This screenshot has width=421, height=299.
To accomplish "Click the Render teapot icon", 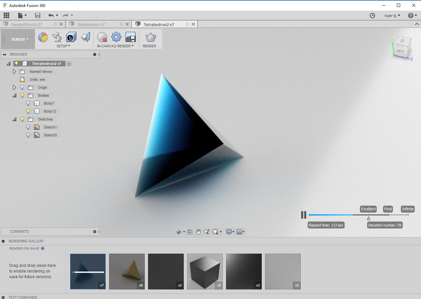I will pos(150,37).
